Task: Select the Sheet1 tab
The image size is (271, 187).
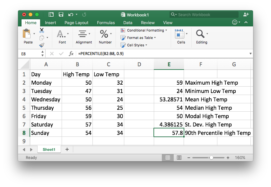Action: 49,149
